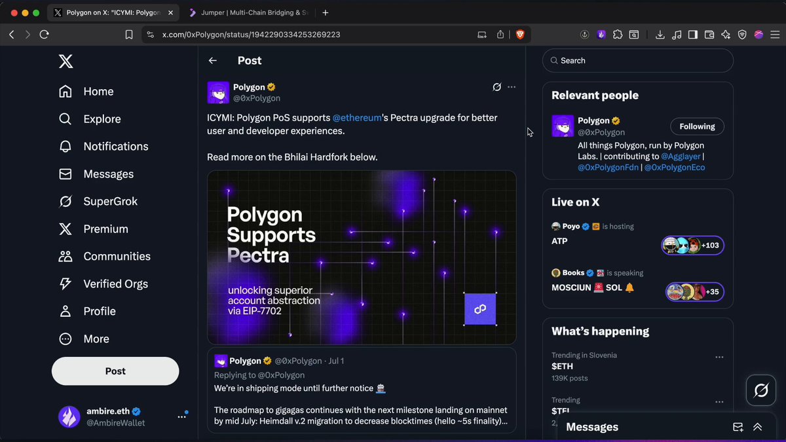Screen dimensions: 786x442
Task: Click the +103 listeners badge
Action: point(692,246)
